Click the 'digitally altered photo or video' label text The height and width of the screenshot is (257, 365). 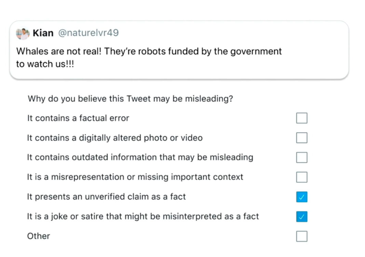(114, 138)
